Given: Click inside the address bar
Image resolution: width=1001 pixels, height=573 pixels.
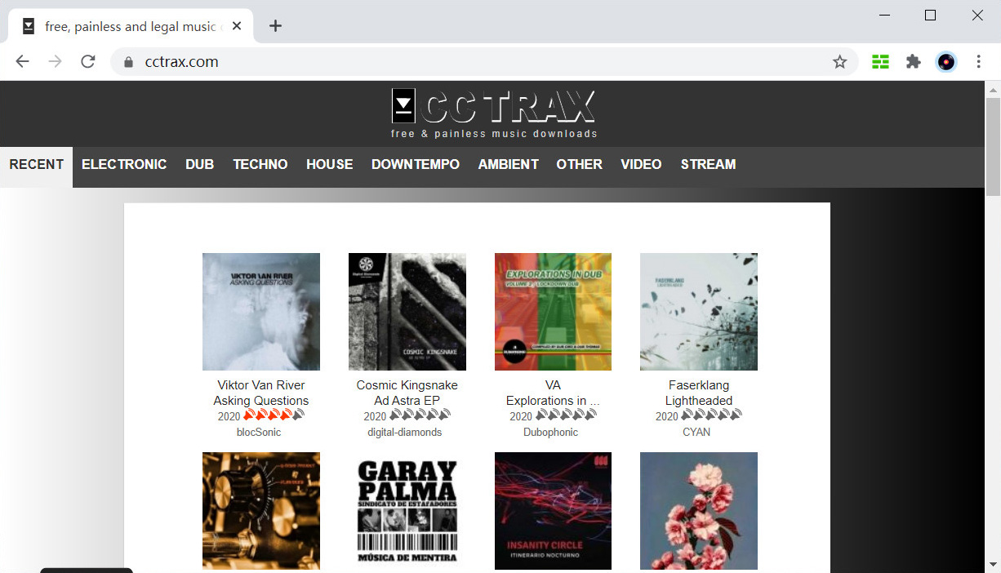Looking at the screenshot, I should point(327,61).
